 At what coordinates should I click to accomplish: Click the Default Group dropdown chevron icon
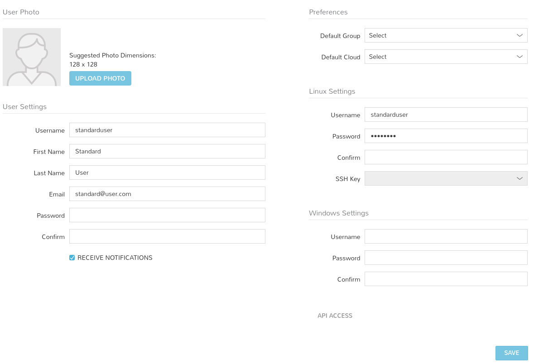coord(520,35)
